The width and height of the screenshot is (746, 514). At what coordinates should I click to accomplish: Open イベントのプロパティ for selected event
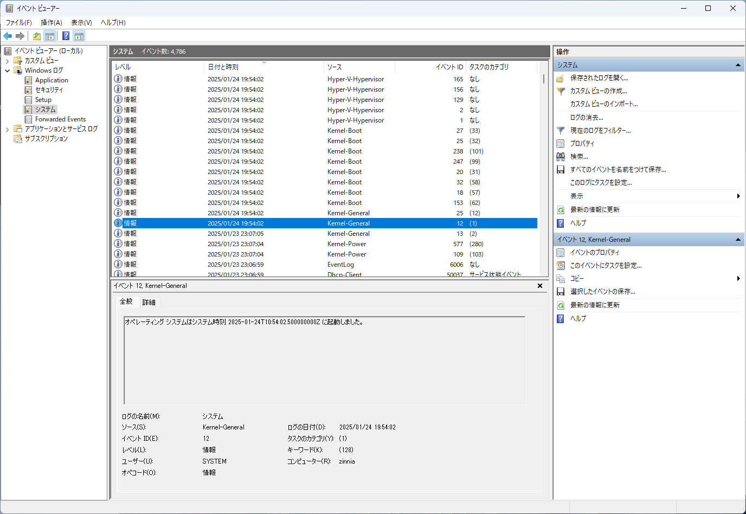(x=594, y=253)
